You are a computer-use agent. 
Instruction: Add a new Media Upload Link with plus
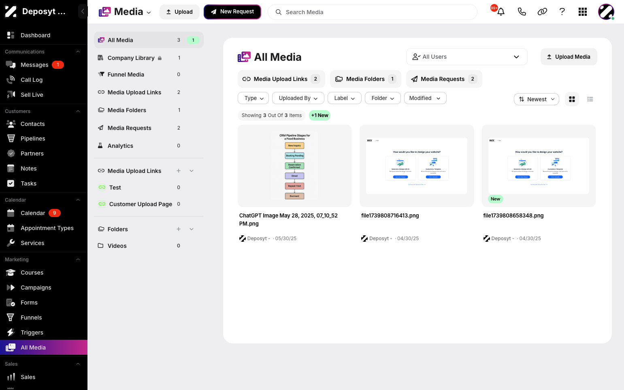point(179,171)
